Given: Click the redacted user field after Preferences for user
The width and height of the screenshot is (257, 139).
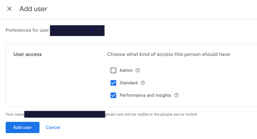Looking at the screenshot, I should click(x=77, y=30).
